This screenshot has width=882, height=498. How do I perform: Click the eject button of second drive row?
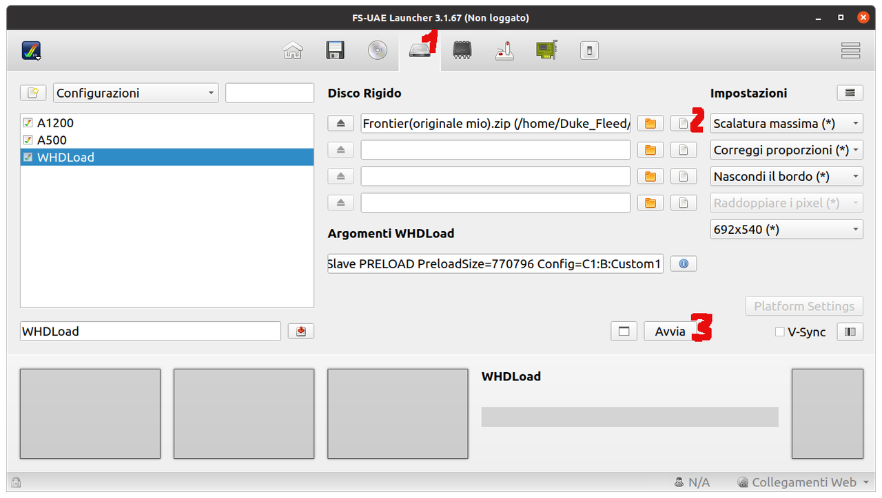click(340, 150)
